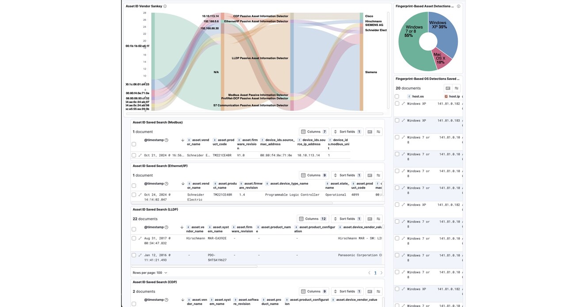This screenshot has width=587, height=307.
Task: Select all rows checkbox in Modbus table
Action: pos(134,144)
